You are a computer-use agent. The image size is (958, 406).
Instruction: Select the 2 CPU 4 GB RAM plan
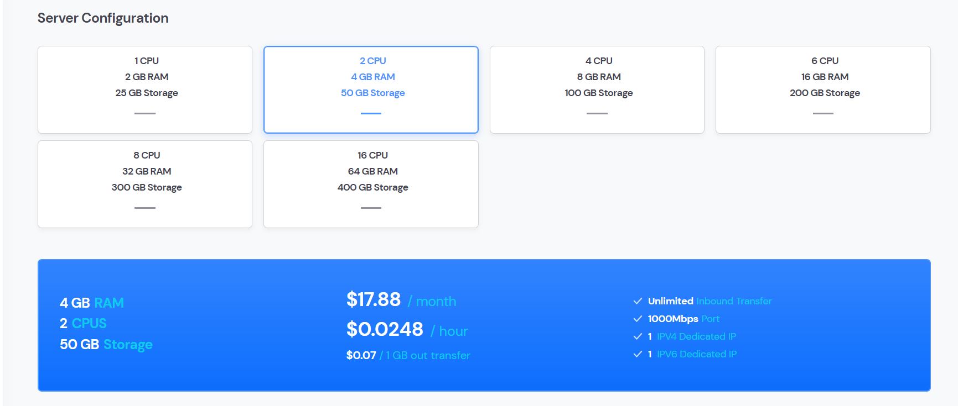371,89
